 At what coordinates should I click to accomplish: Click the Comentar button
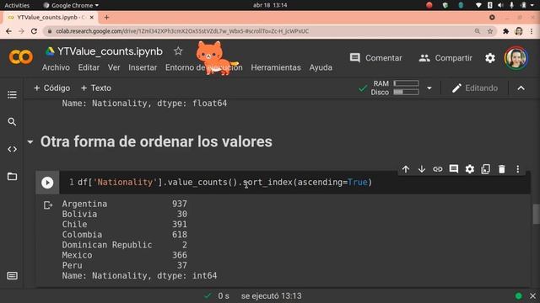tap(375, 58)
